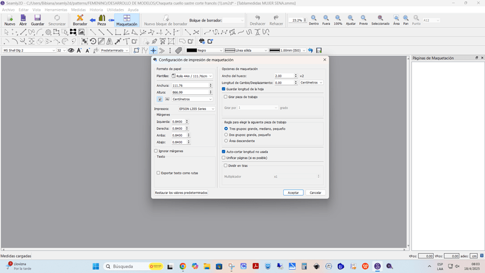485x273 pixels.
Task: Click the save preset disk icon
Action: (319, 50)
